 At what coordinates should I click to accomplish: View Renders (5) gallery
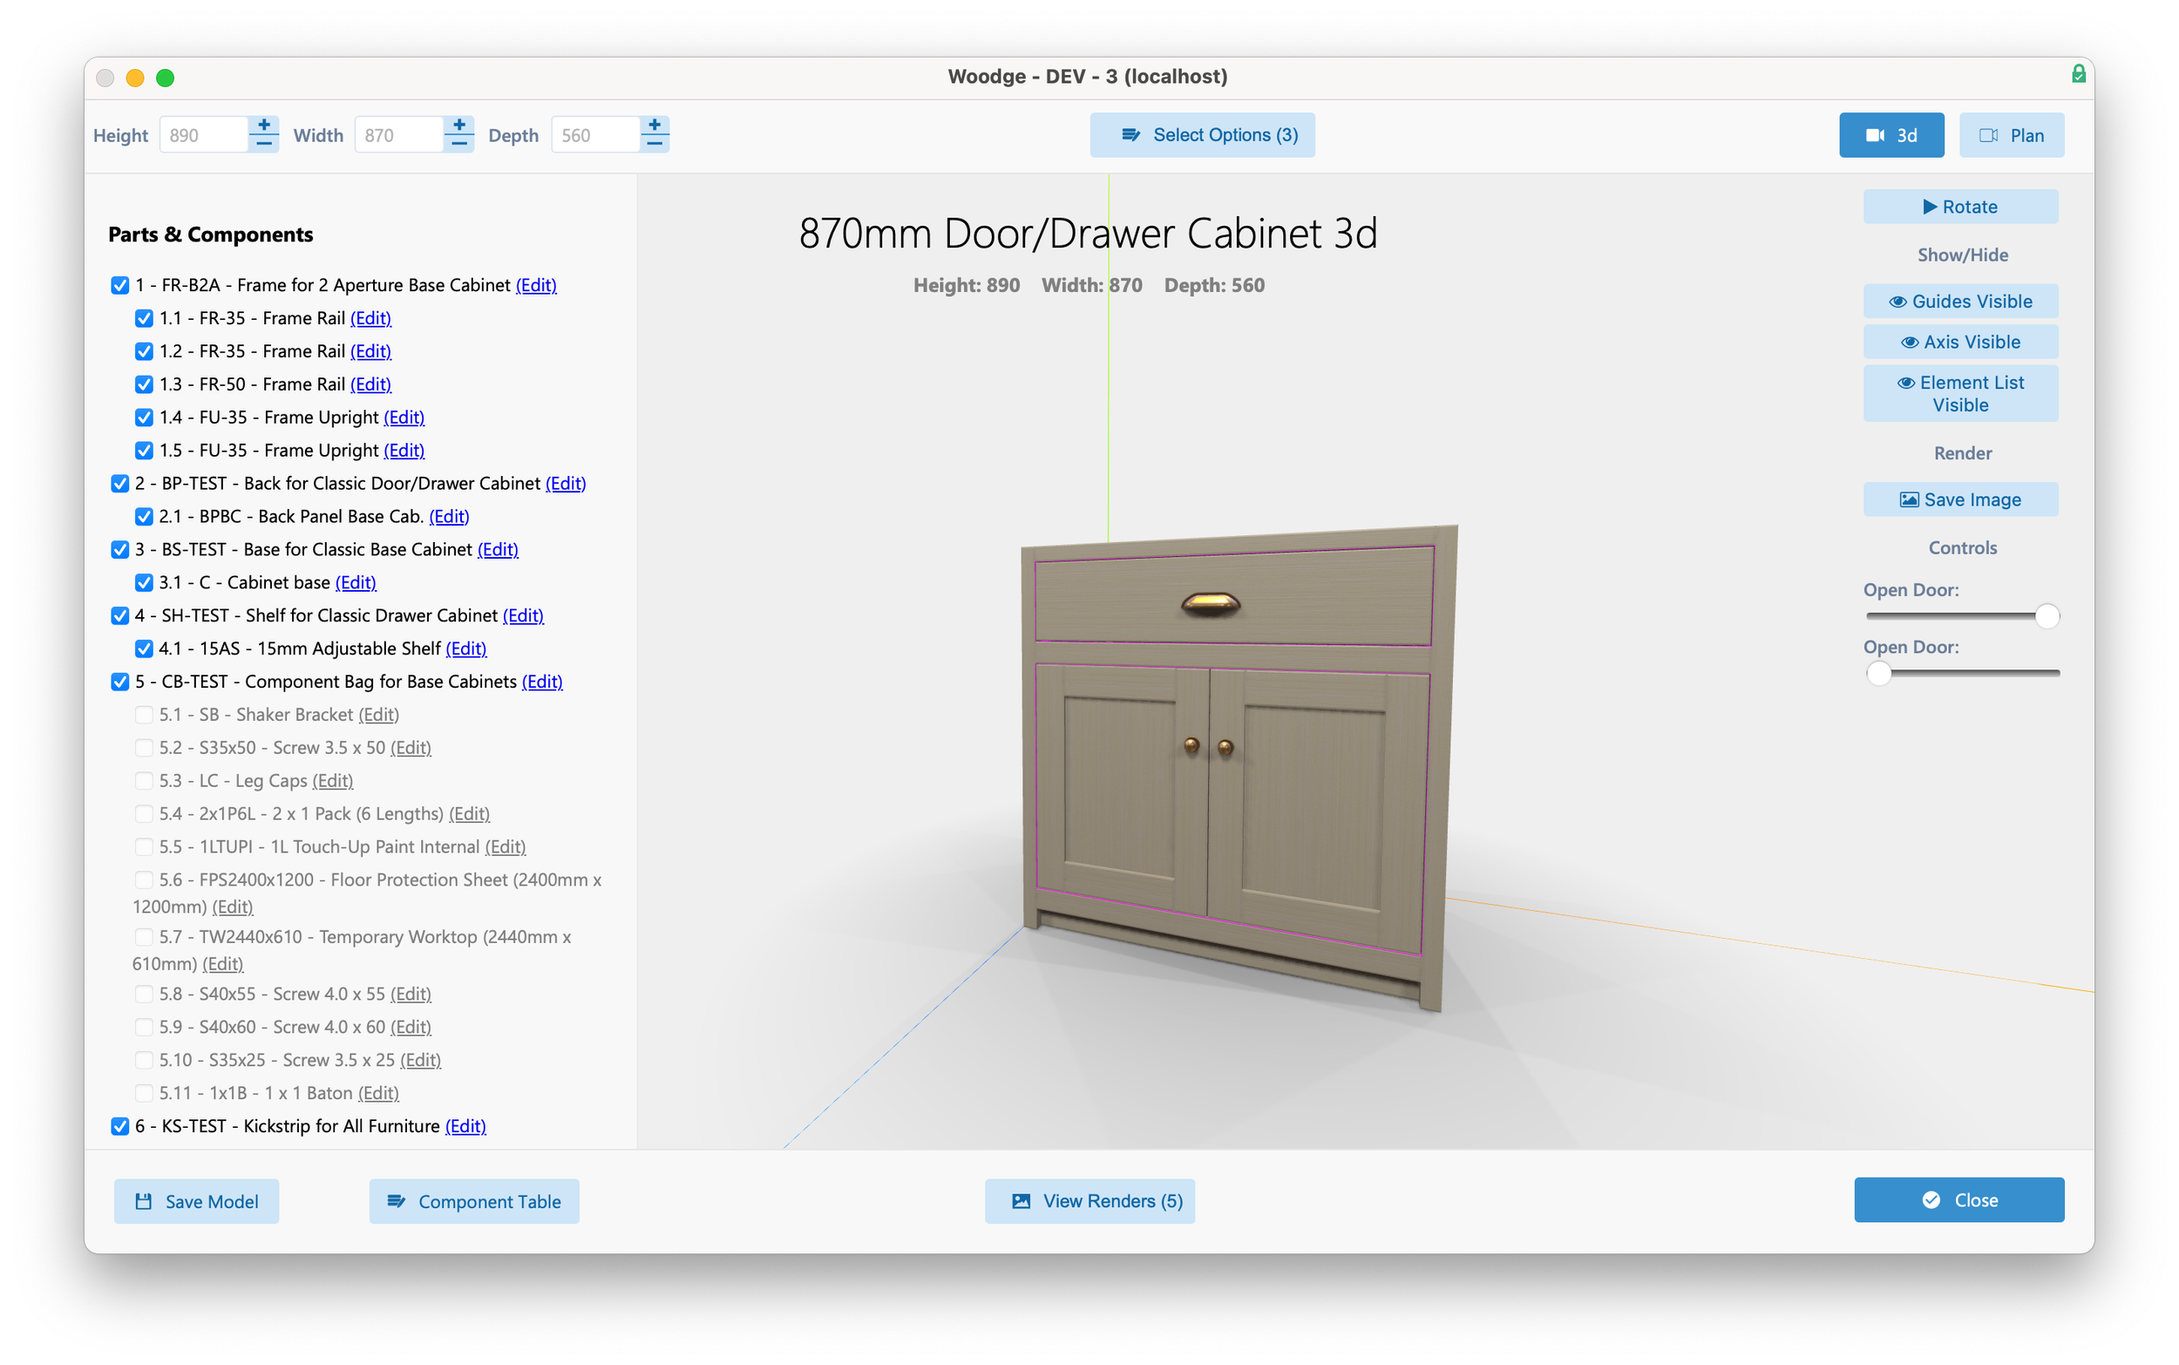click(1089, 1202)
